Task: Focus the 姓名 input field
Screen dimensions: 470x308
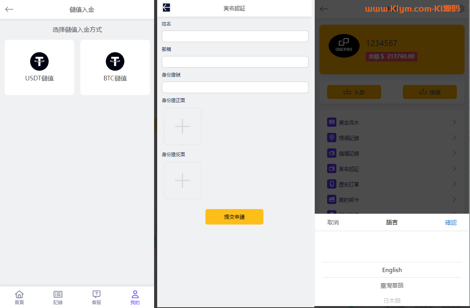Action: tap(235, 36)
